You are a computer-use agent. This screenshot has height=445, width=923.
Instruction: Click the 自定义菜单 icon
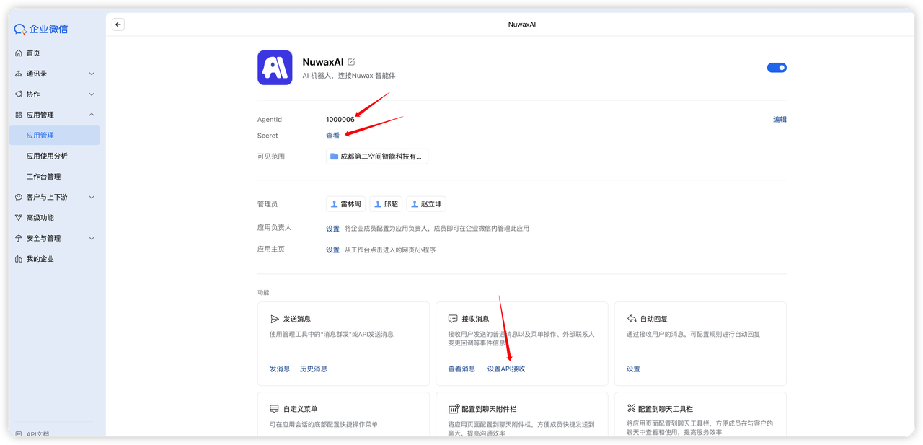(x=274, y=409)
